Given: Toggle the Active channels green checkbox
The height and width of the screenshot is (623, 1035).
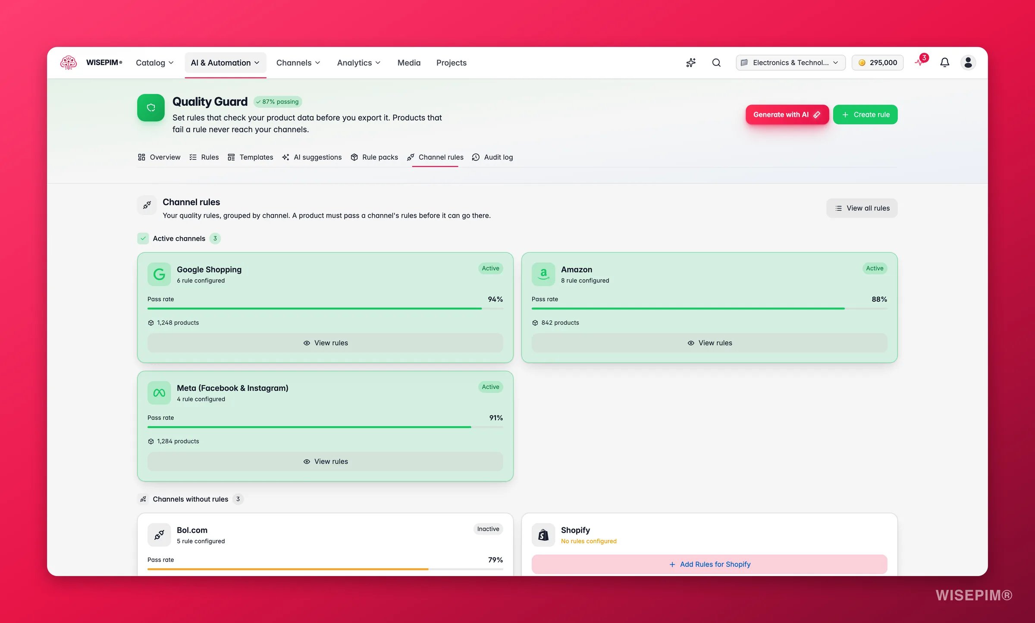Looking at the screenshot, I should [143, 238].
